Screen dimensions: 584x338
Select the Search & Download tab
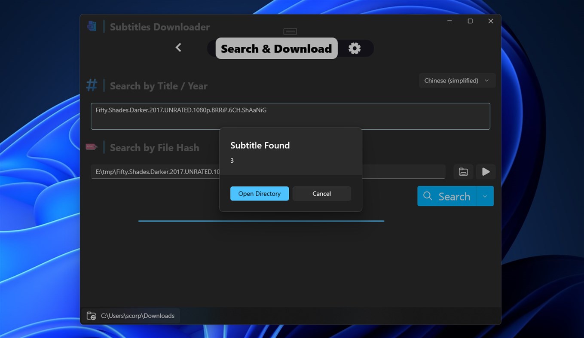[x=276, y=49]
